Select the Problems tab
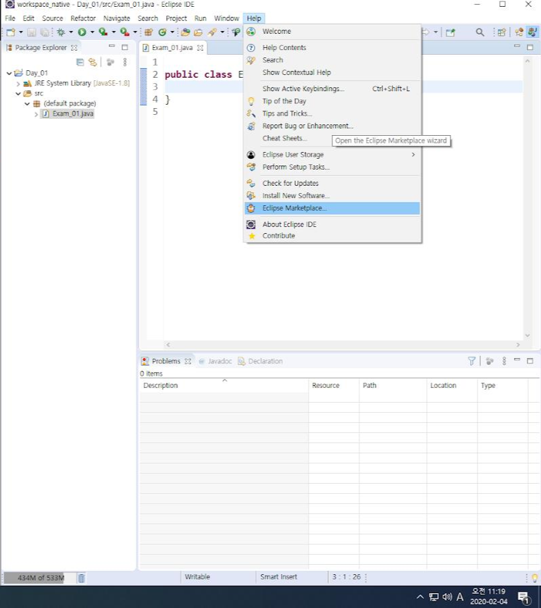 pyautogui.click(x=166, y=361)
